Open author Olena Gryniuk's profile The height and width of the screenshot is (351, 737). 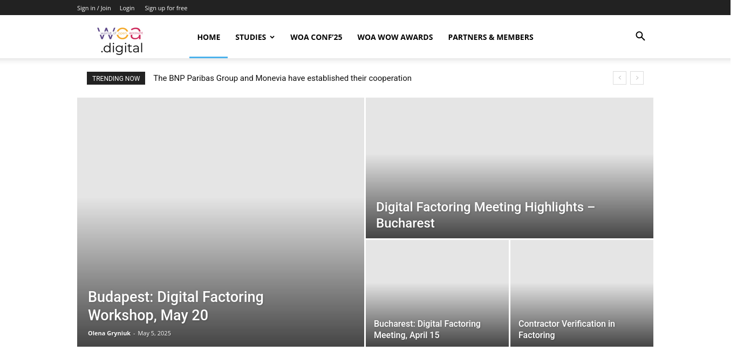109,333
